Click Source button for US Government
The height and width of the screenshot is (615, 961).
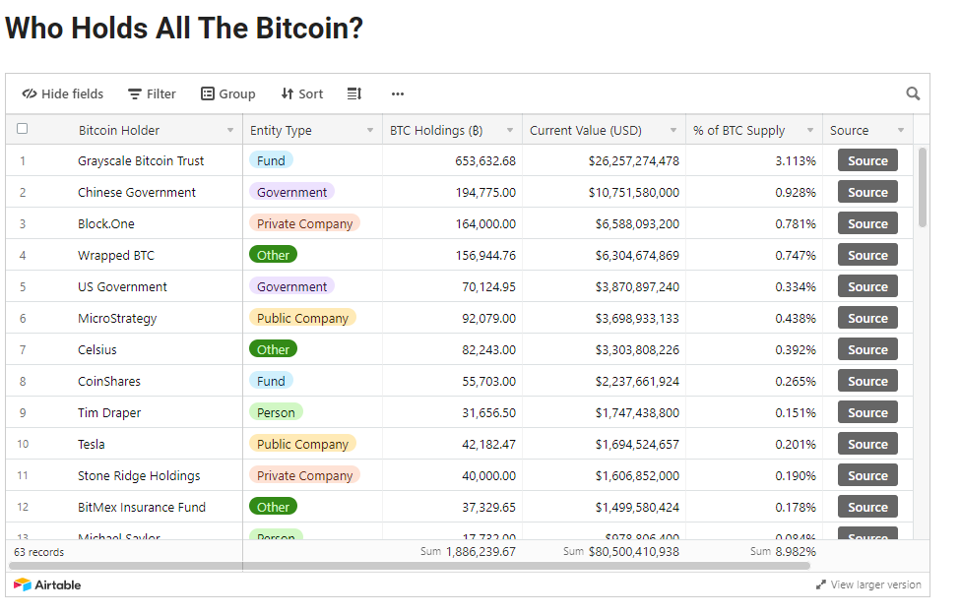tap(867, 286)
